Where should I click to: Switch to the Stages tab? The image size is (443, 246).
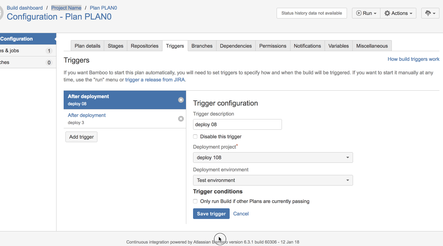point(116,46)
